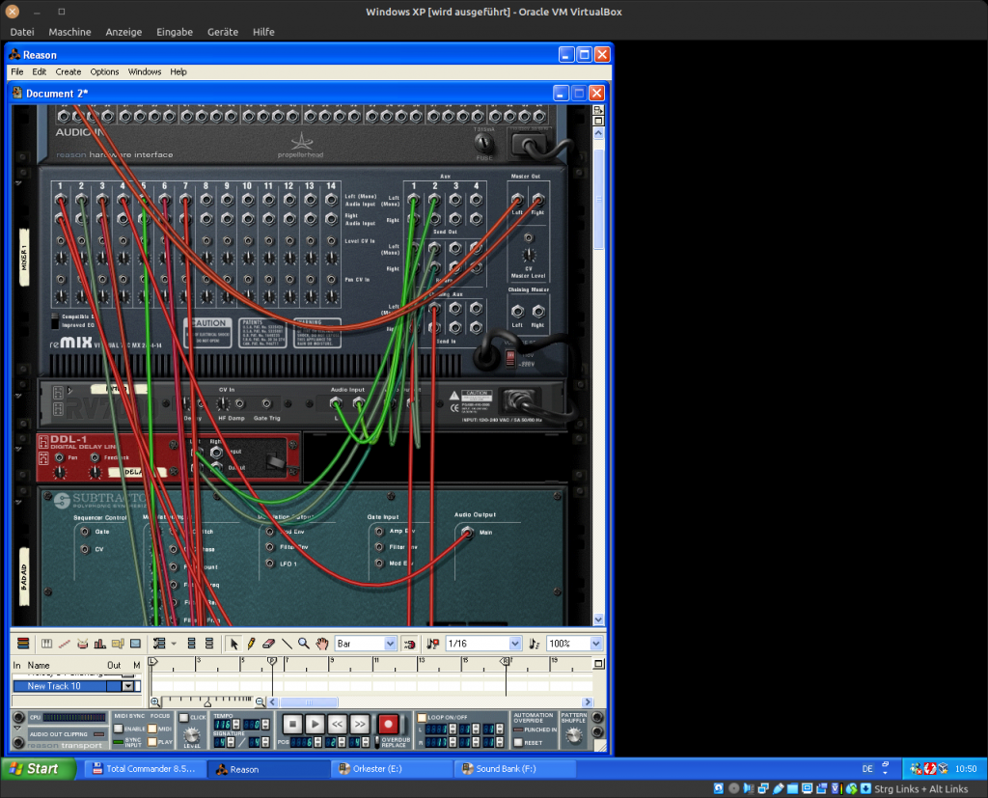Click the sequencer horizontal scrollbar thumb
Viewport: 988px width, 798px height.
(309, 702)
